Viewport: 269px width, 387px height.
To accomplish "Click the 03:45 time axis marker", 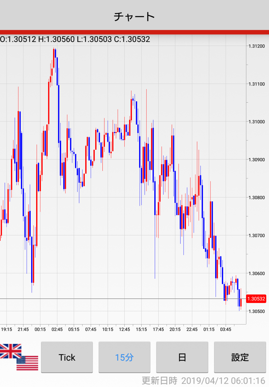I will point(225,329).
